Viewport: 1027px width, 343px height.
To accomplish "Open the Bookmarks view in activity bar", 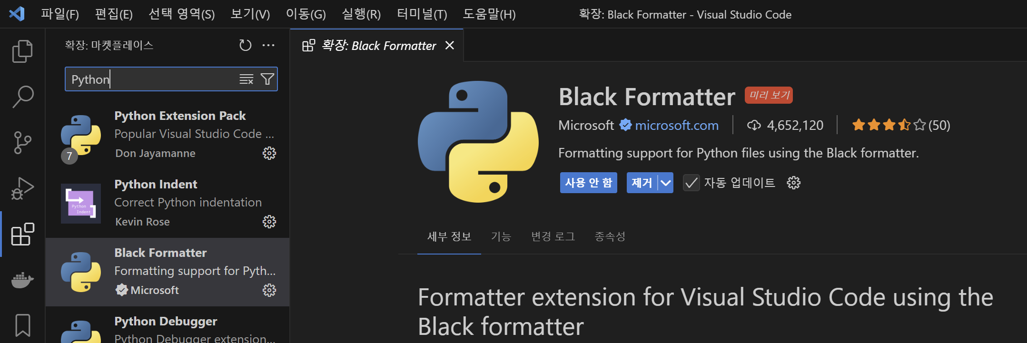I will pos(22,325).
